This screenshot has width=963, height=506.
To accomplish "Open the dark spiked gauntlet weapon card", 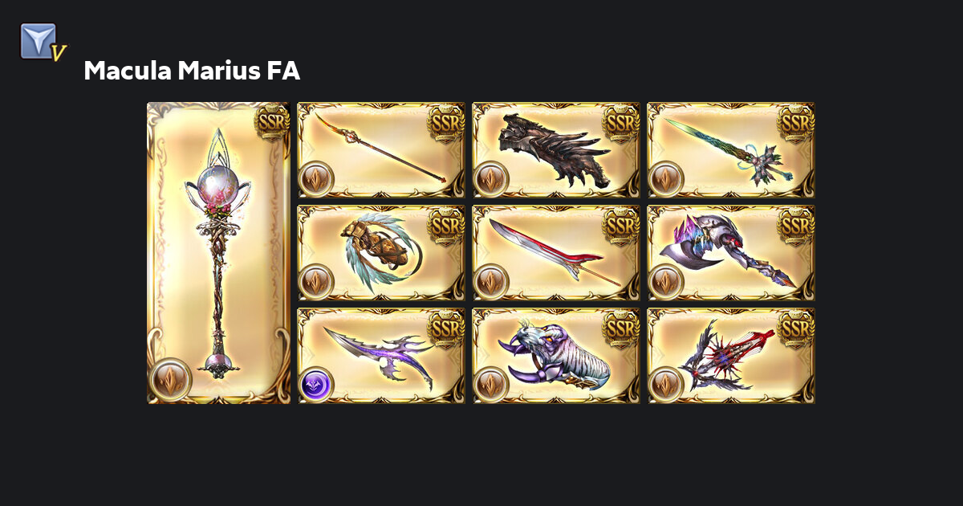I will (x=556, y=150).
